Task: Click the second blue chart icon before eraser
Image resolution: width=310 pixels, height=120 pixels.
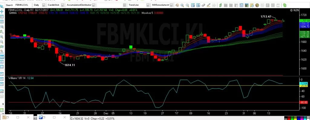Action: click(198, 5)
